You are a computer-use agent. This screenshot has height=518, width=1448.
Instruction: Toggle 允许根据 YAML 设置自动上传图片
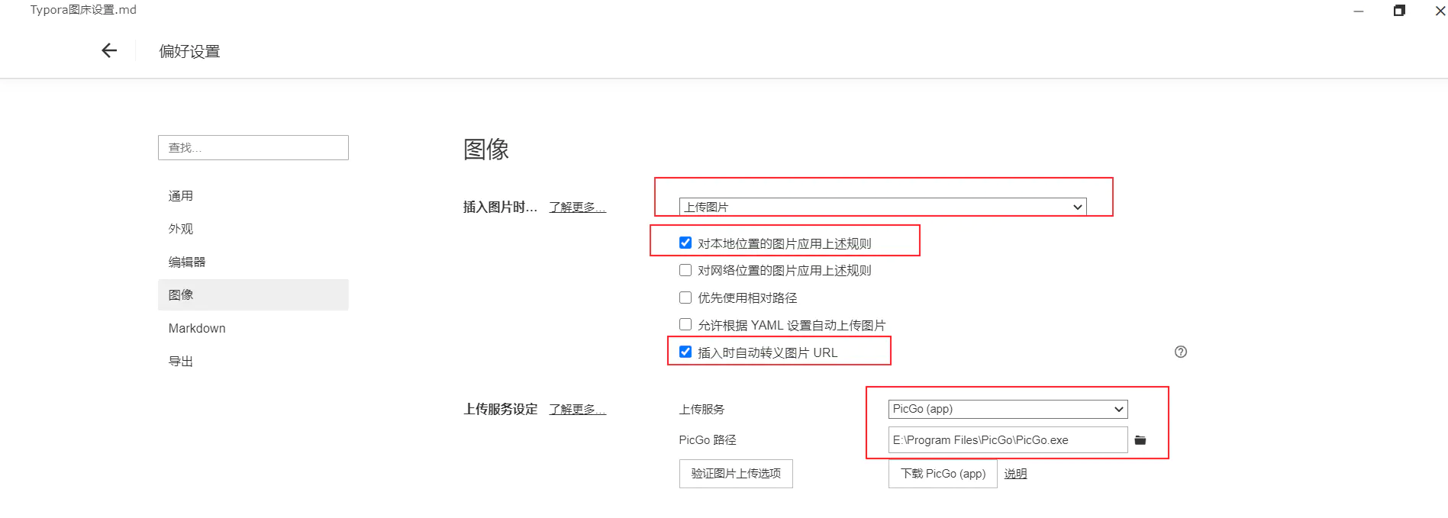(x=685, y=324)
